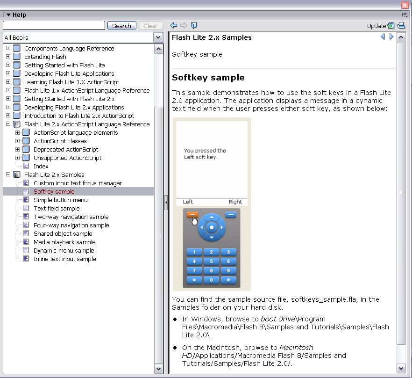
Task: Click the Search button
Action: coord(121,26)
